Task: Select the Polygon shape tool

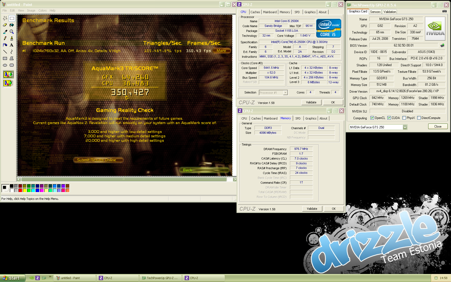Action: 12,59
